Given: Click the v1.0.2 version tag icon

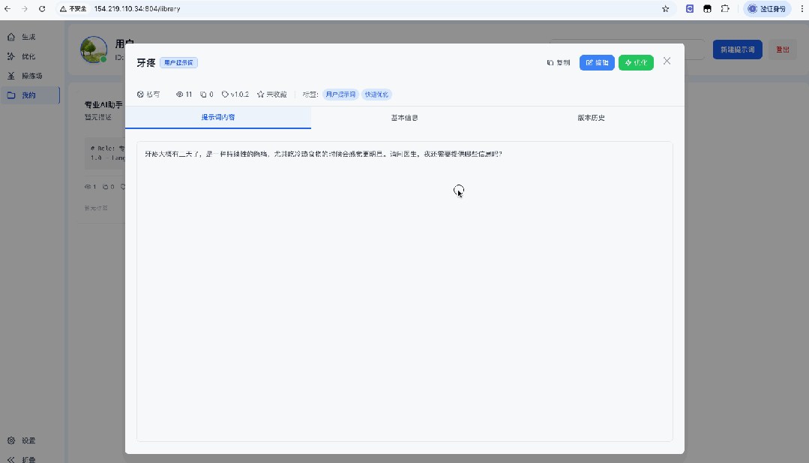Looking at the screenshot, I should (x=226, y=95).
